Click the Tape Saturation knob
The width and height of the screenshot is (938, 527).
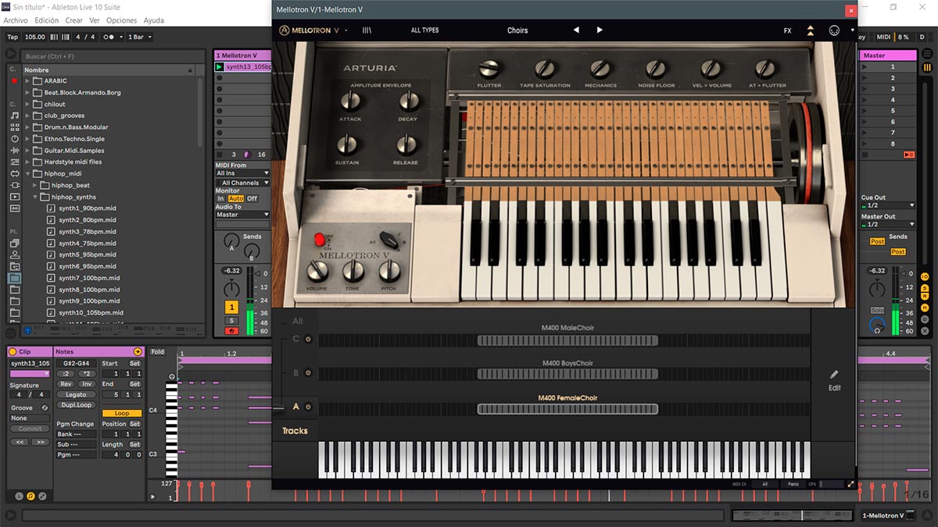click(x=545, y=69)
